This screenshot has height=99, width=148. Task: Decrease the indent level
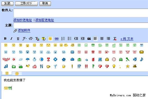[x=76, y=38]
